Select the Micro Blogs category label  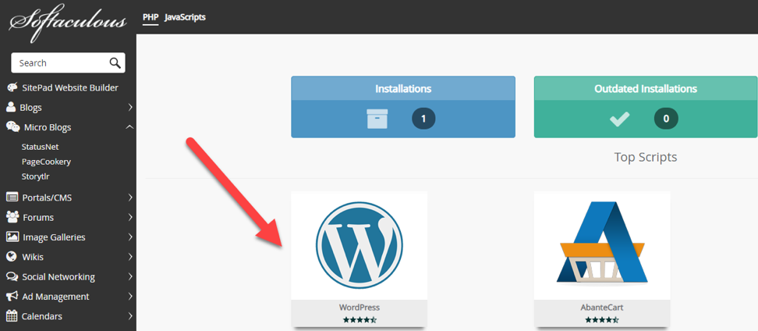click(x=48, y=127)
